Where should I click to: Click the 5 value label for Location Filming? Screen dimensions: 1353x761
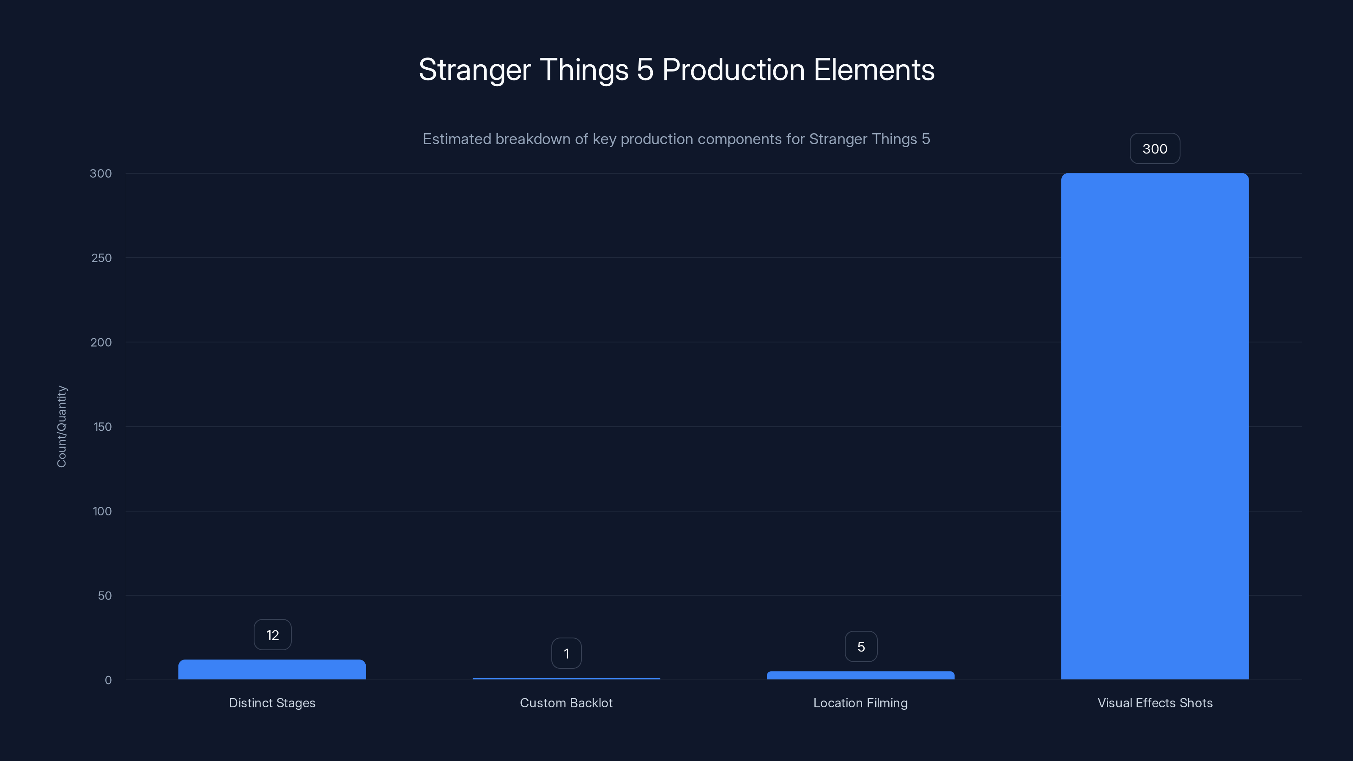860,646
